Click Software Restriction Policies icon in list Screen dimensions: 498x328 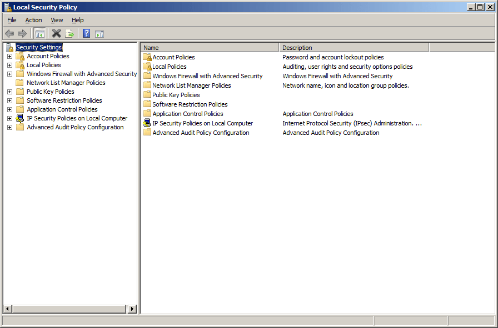click(147, 104)
